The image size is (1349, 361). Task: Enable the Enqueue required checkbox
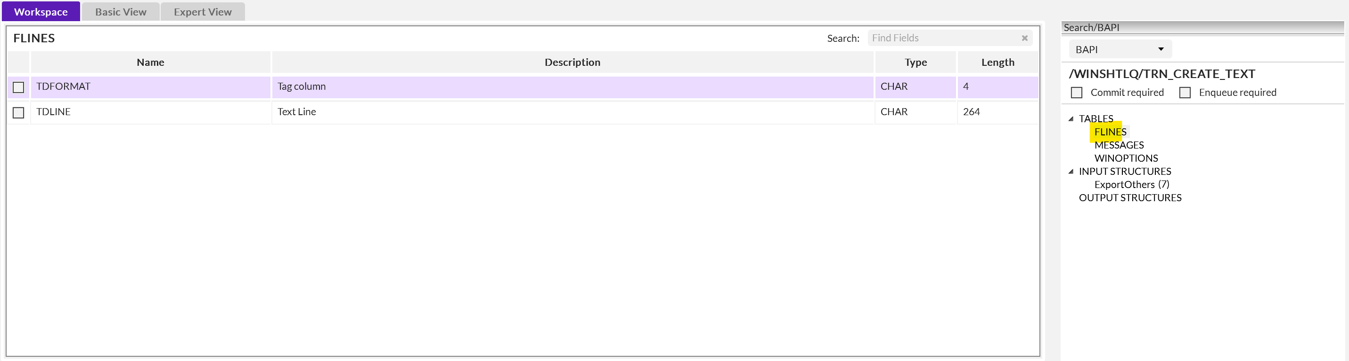1185,93
